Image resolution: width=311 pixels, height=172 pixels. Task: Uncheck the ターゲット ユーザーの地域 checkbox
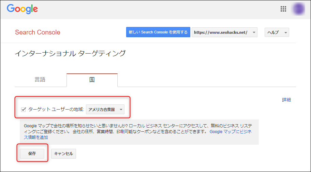point(24,110)
